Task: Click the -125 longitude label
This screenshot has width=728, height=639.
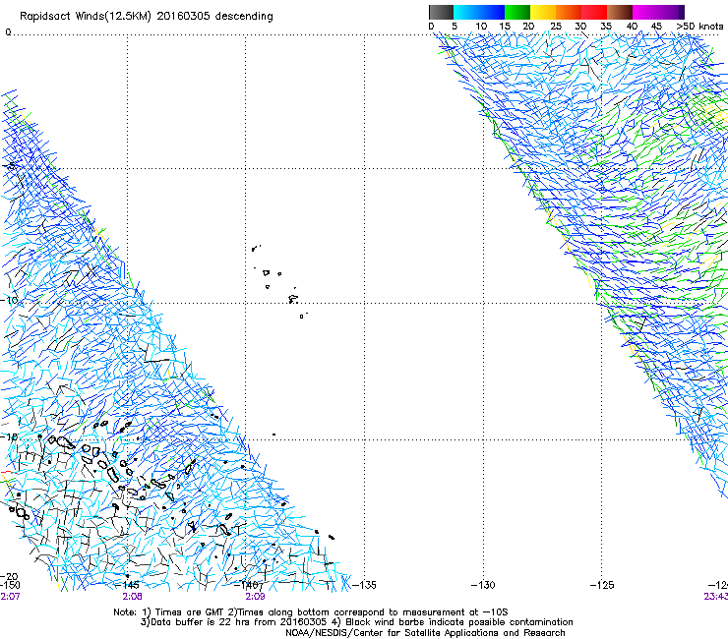Action: pos(602,585)
